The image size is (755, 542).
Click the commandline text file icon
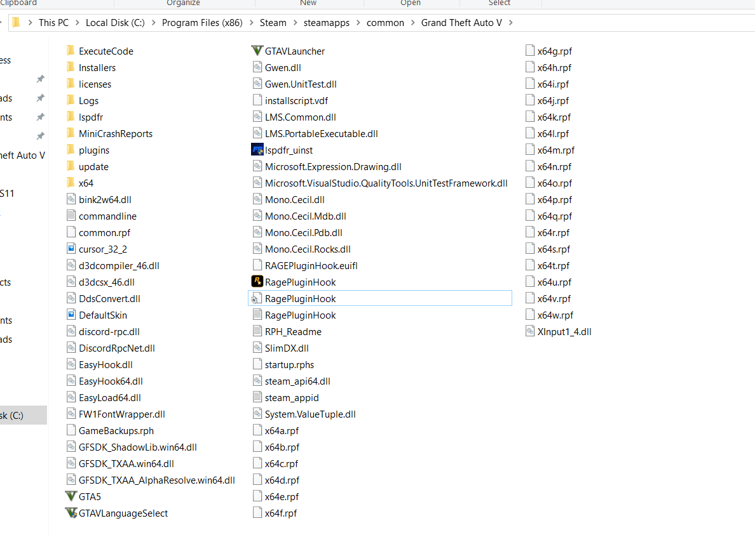click(71, 216)
